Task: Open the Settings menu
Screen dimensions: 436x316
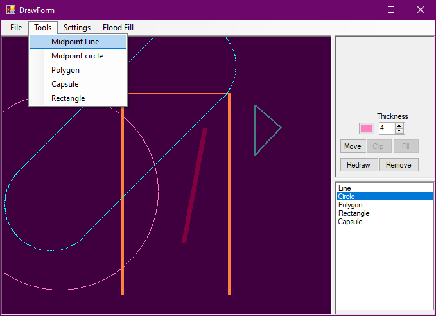Action: [77, 28]
